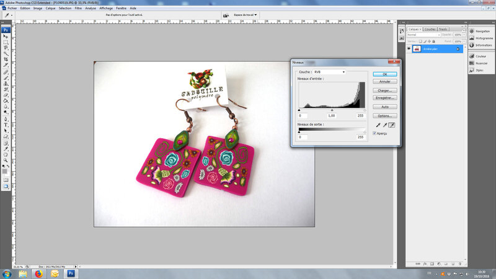
Task: Click input levels white value 255 field
Action: pyautogui.click(x=361, y=116)
